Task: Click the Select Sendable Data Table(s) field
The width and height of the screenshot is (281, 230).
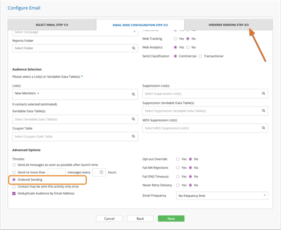Action: click(x=75, y=119)
